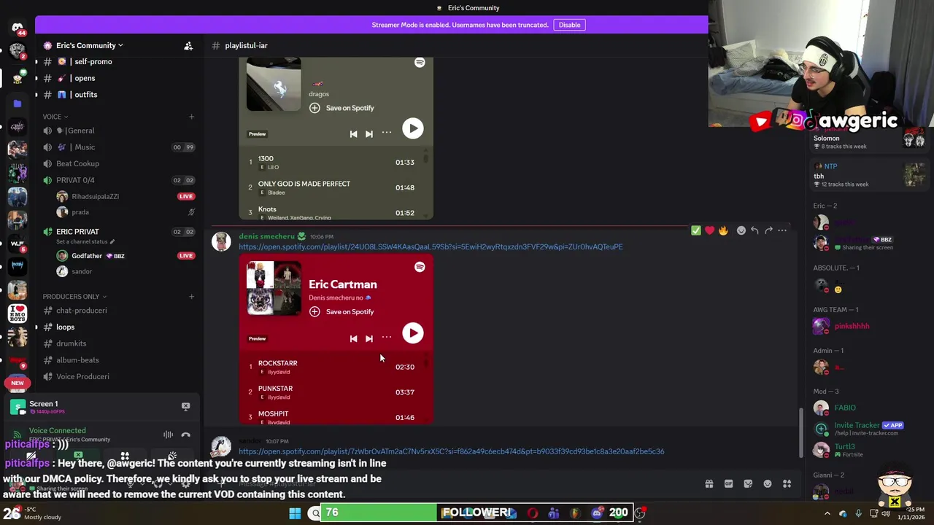The width and height of the screenshot is (934, 525).
Task: Click Eric Cartman playlist cover art
Action: point(274,289)
